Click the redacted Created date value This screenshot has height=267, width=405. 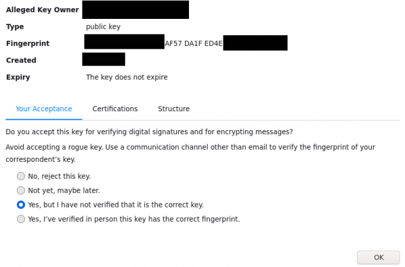coord(103,59)
